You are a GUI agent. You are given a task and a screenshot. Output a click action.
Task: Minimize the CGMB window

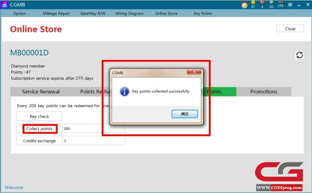pyautogui.click(x=299, y=5)
